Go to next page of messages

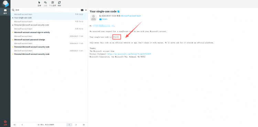coord(76,125)
